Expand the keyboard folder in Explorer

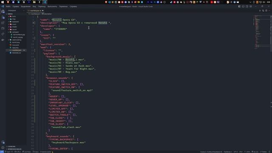point(15,22)
